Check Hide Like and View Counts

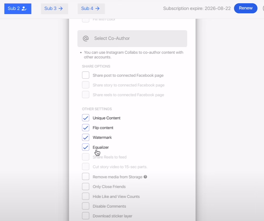pos(86,196)
